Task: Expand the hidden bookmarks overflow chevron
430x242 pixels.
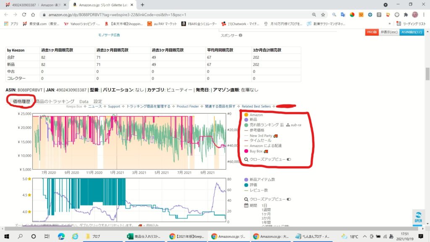Action: click(390, 24)
